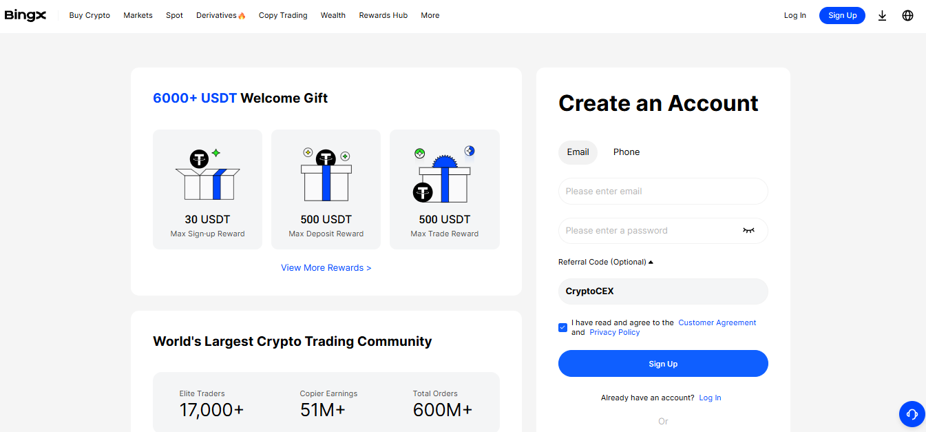Image resolution: width=926 pixels, height=432 pixels.
Task: Switch to Phone registration
Action: (x=626, y=152)
